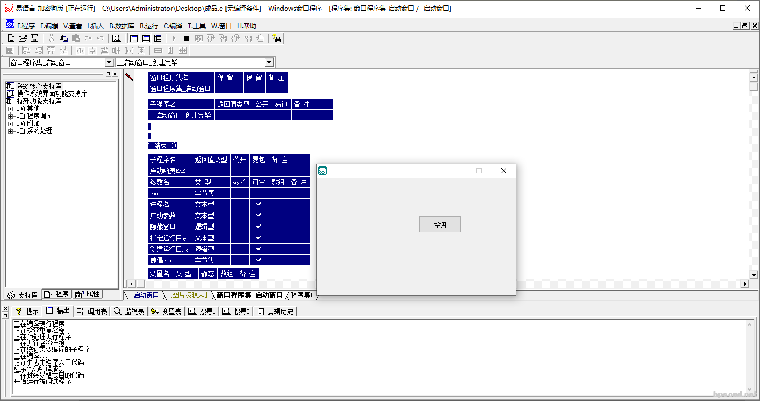
Task: Open the __启动窗口_创建完毕 combo box dropdown
Action: click(269, 62)
